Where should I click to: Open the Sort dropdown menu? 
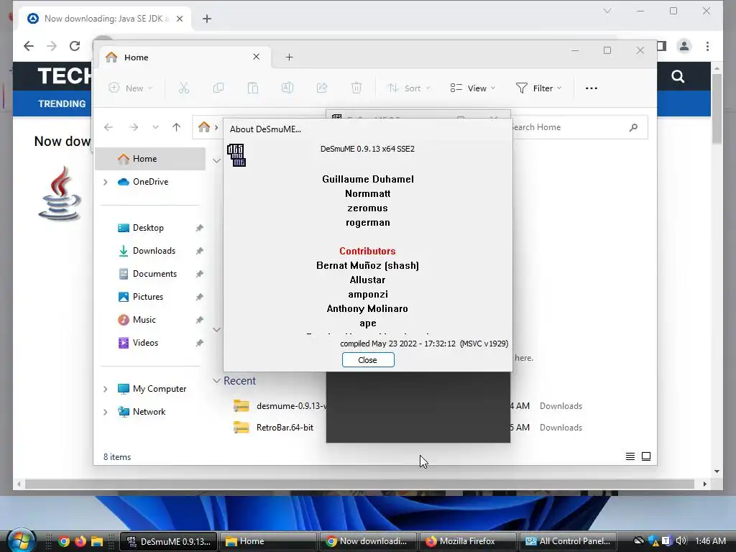pos(408,88)
